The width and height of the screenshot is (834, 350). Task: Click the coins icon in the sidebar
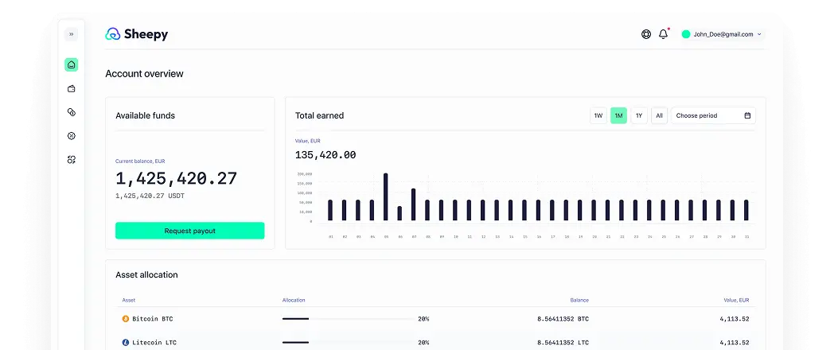pos(71,112)
